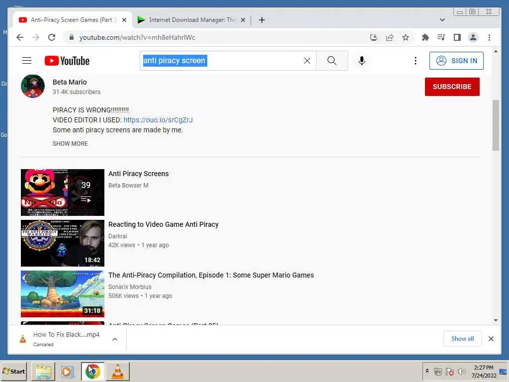Open Chrome profile avatar
This screenshot has width=509, height=382.
pyautogui.click(x=473, y=37)
